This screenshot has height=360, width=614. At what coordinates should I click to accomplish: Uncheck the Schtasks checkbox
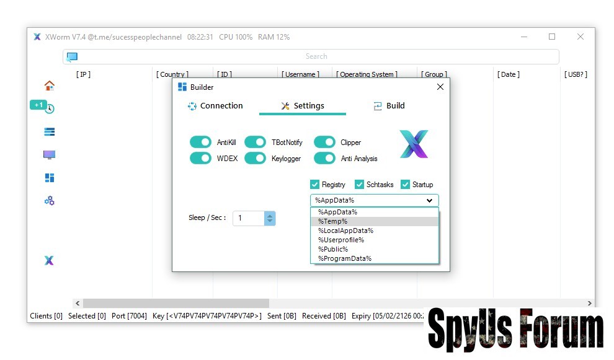coord(360,185)
